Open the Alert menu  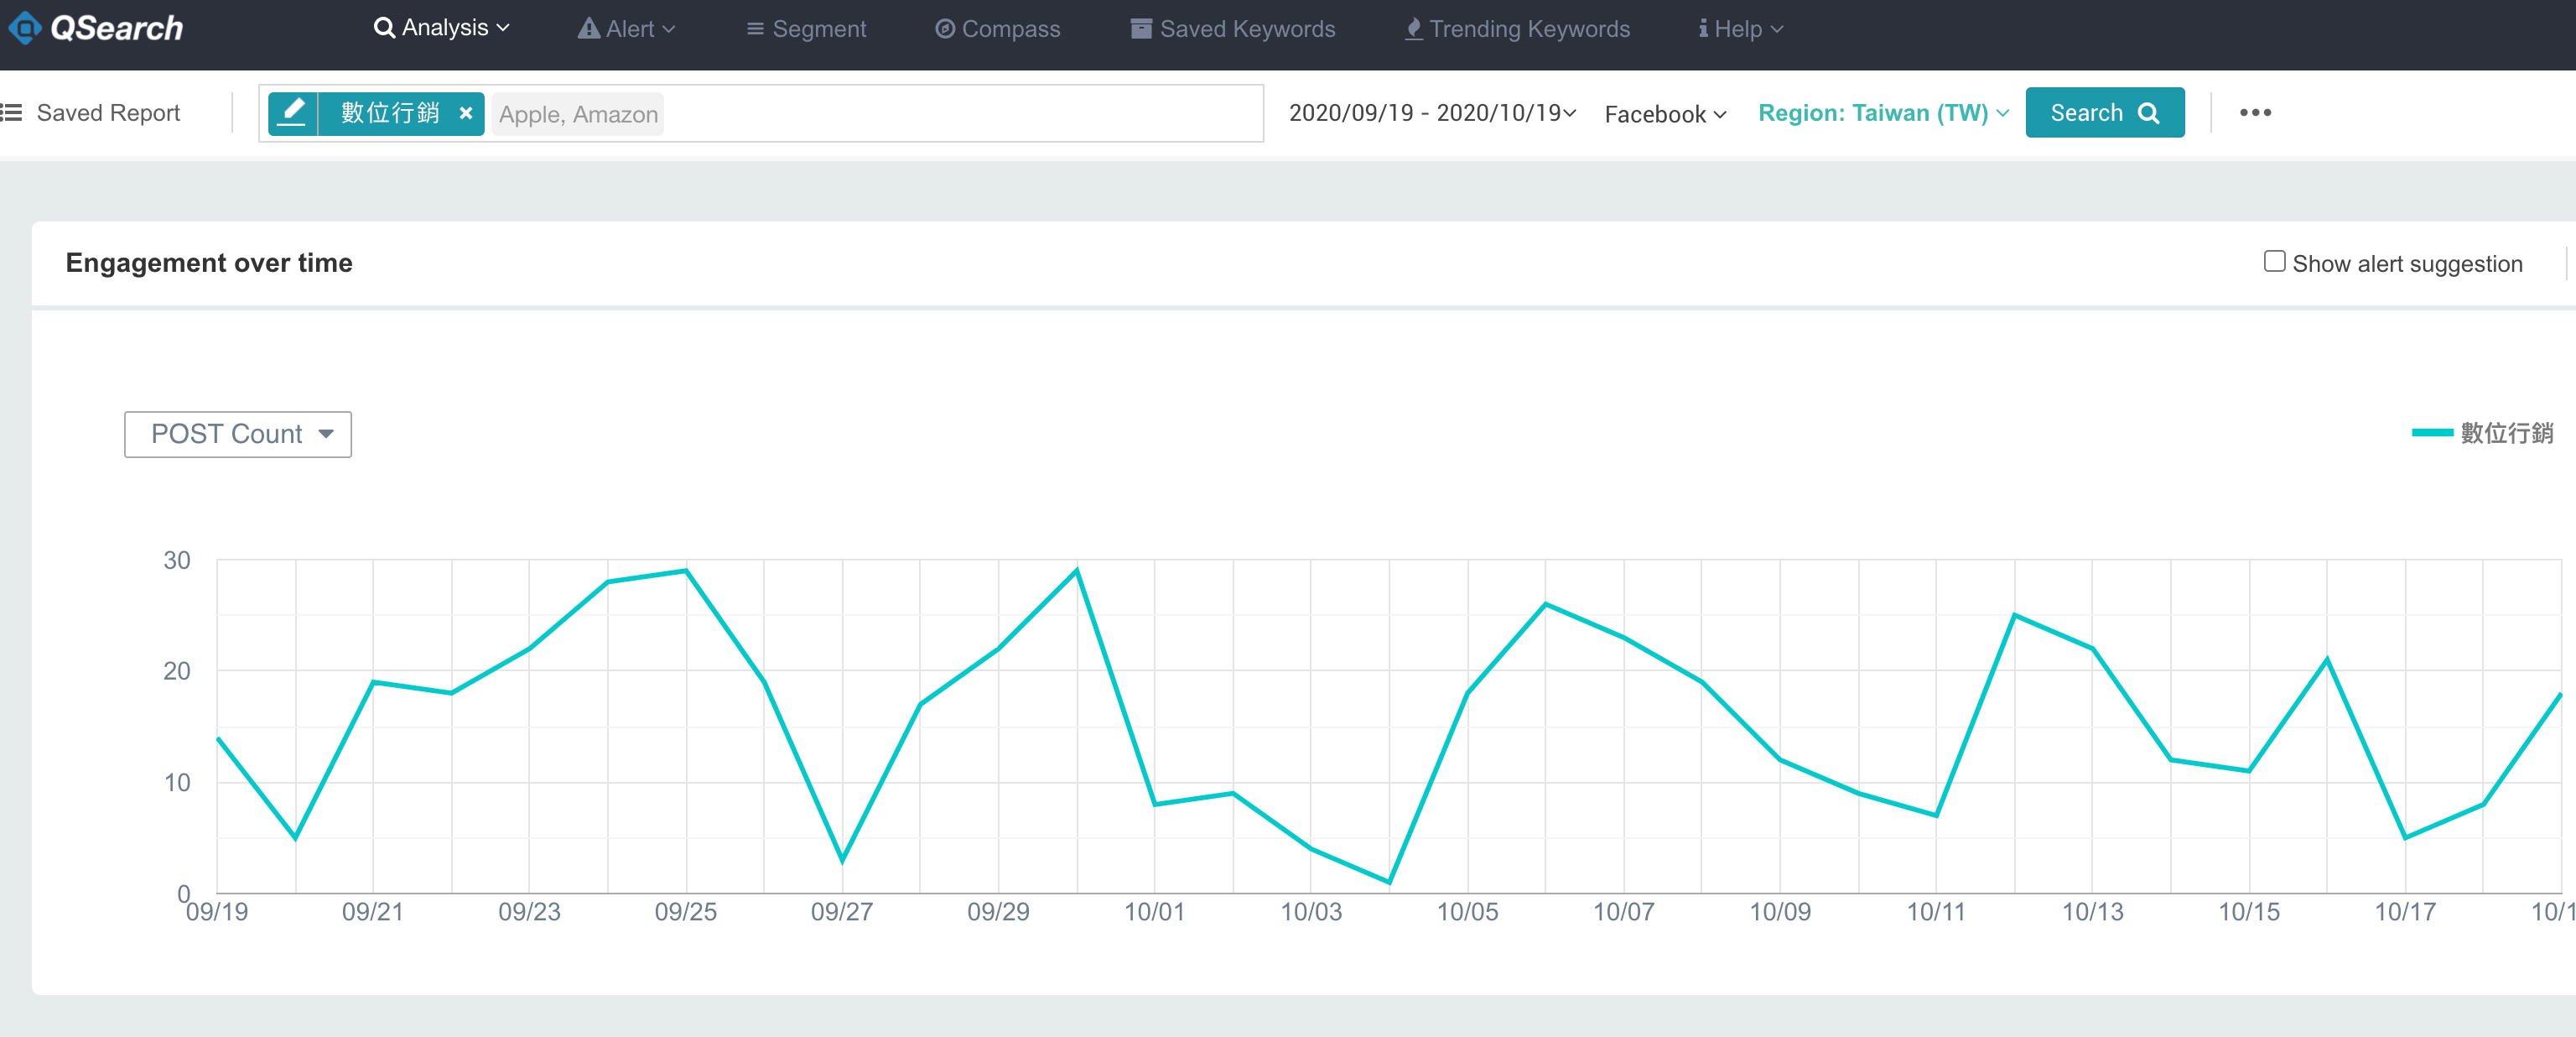627,29
